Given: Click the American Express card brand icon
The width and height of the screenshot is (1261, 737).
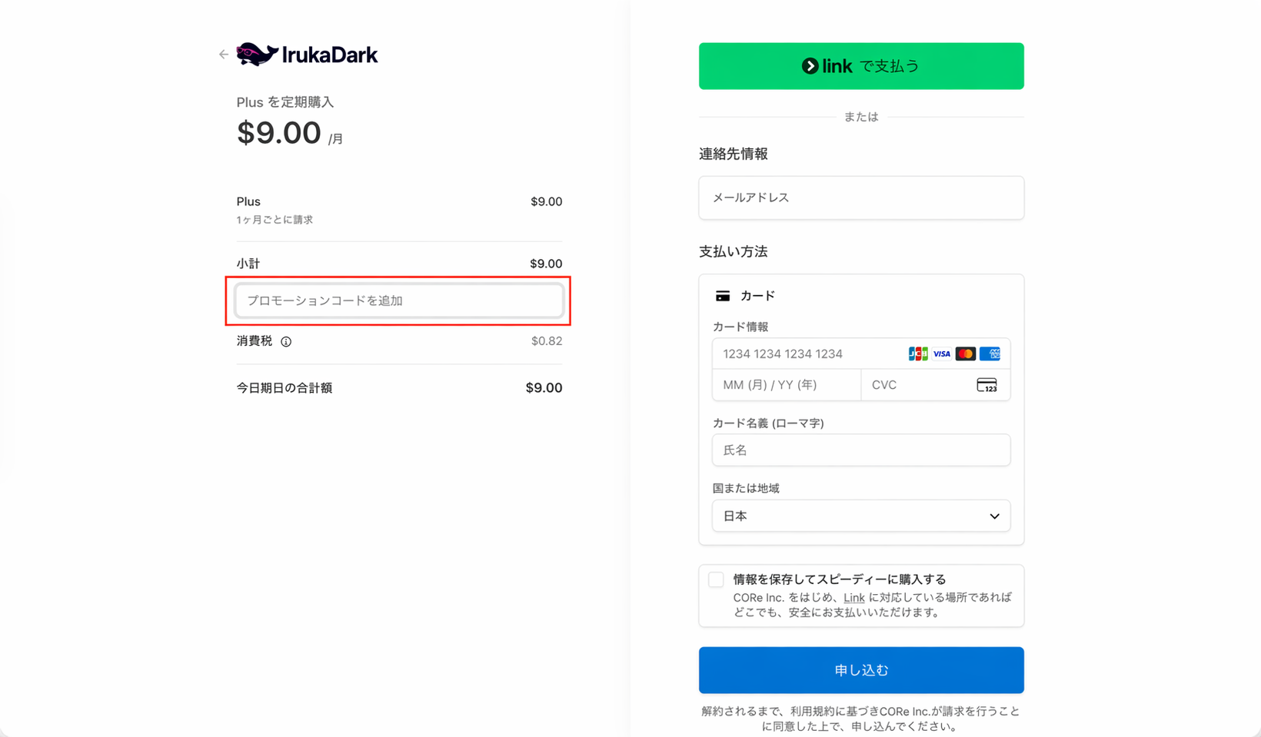Looking at the screenshot, I should (x=990, y=354).
